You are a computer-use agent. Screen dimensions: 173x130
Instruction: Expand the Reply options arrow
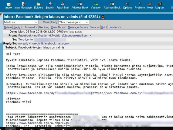22,27
